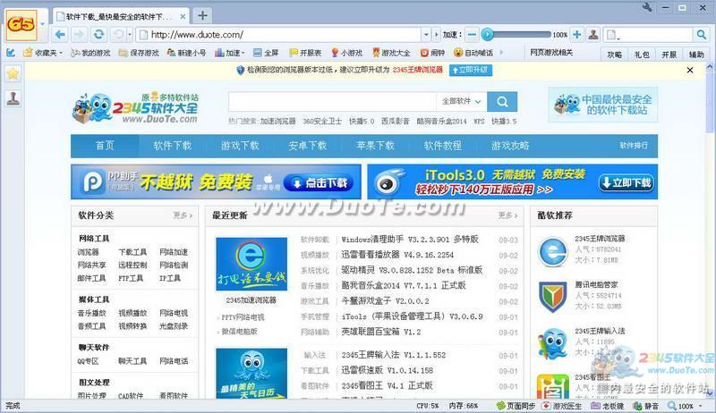This screenshot has width=716, height=413.
Task: Dismiss the upgrade notification bar
Action: (690, 71)
